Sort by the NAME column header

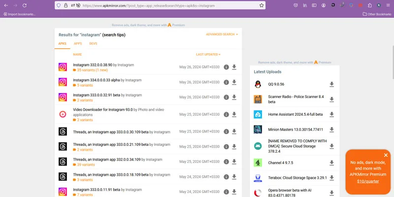pos(77,54)
